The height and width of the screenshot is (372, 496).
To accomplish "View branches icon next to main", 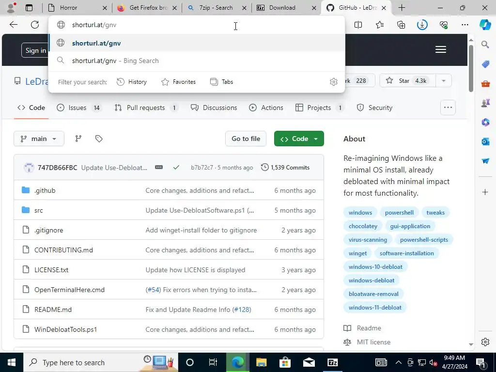I will point(78,139).
